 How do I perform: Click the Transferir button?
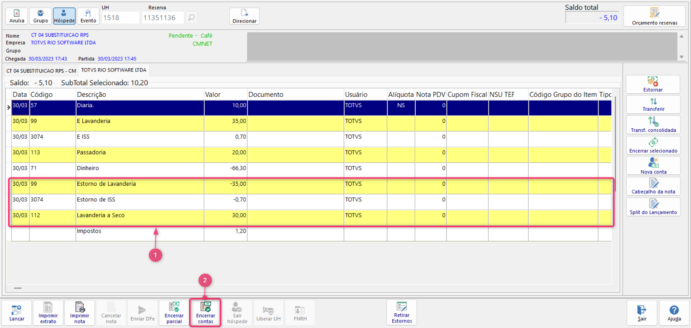[x=653, y=105]
